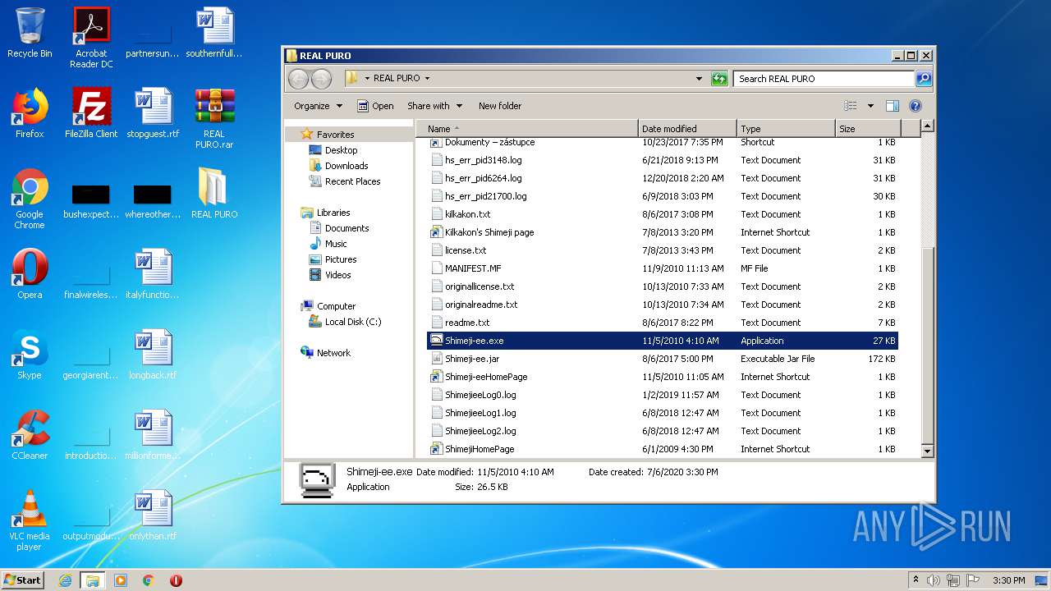Expand REAL PURO breadcrumb arrow

tap(427, 79)
